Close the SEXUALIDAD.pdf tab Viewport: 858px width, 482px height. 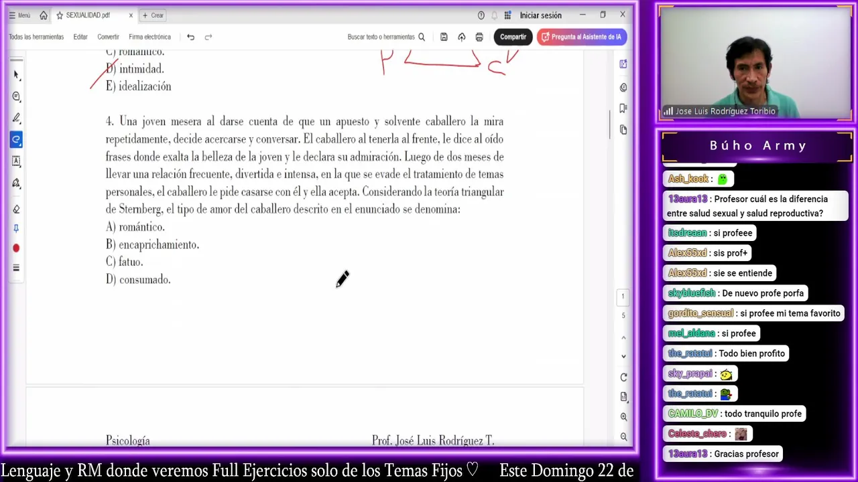pos(131,15)
